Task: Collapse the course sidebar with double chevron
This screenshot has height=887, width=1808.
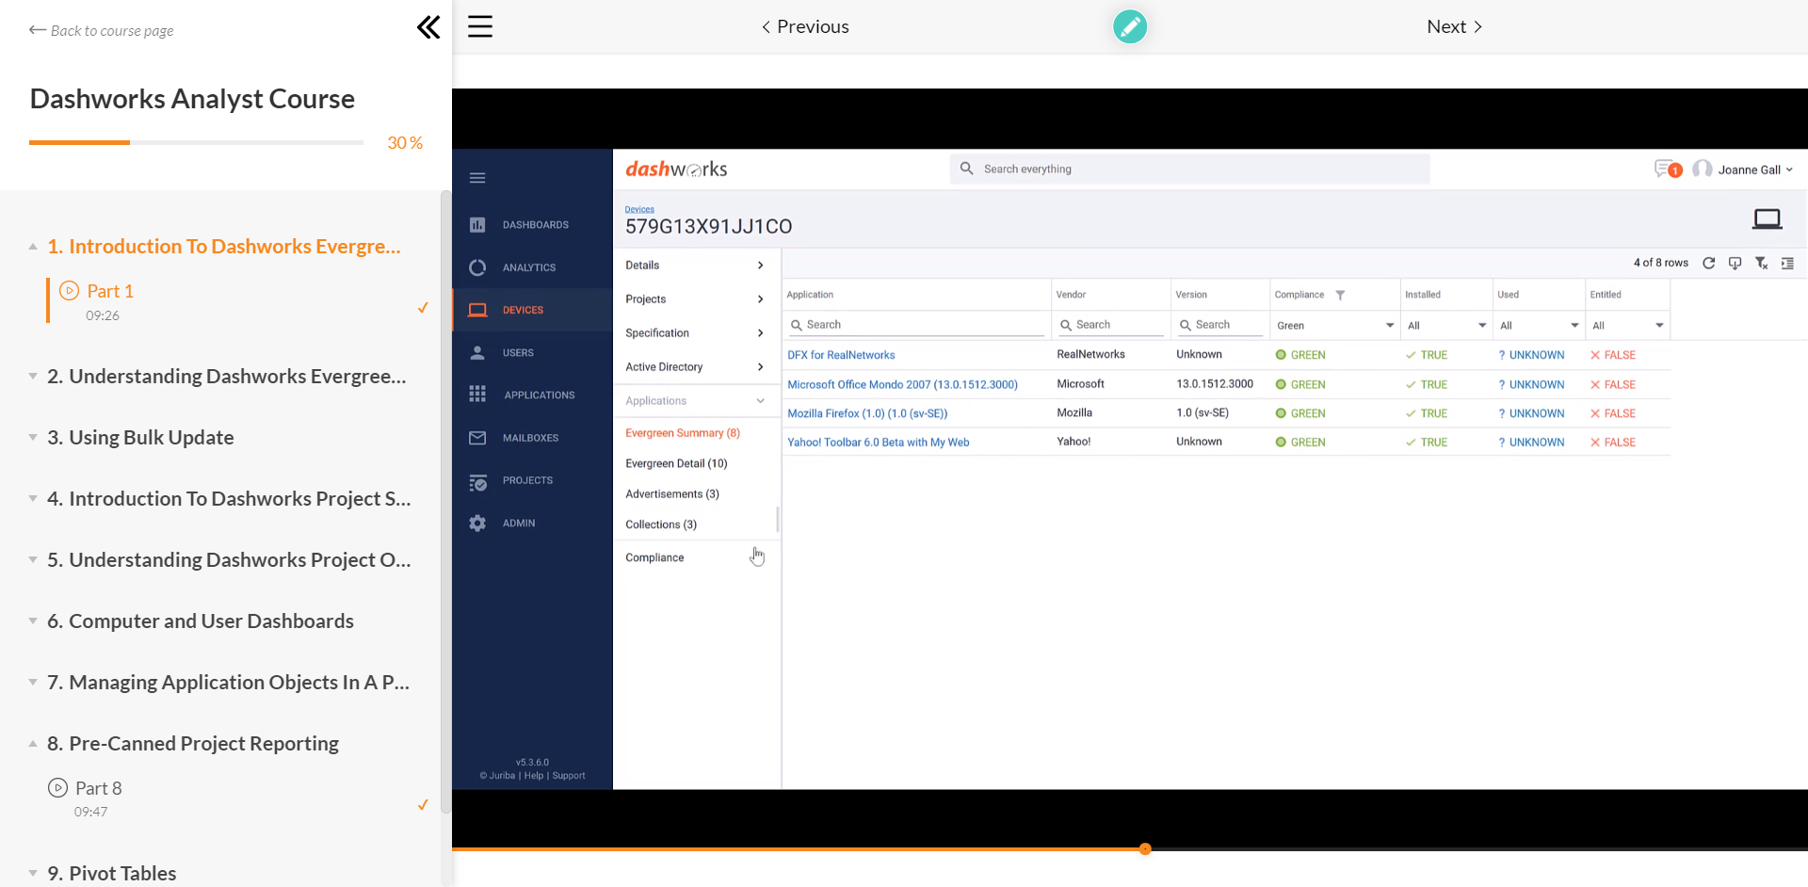Action: pyautogui.click(x=428, y=27)
